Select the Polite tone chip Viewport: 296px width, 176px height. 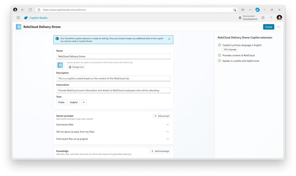[x=61, y=102]
